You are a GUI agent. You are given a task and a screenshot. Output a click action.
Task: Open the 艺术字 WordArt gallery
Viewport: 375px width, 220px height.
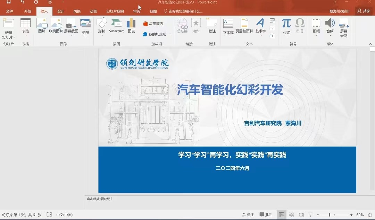point(260,27)
